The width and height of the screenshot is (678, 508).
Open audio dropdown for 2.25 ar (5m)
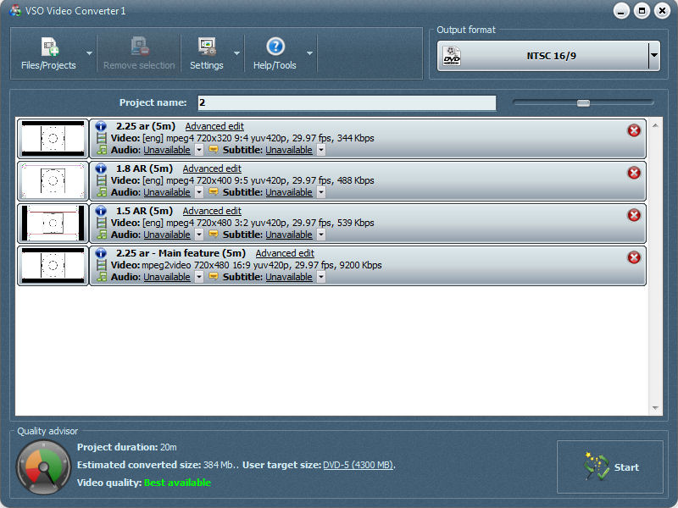point(199,150)
